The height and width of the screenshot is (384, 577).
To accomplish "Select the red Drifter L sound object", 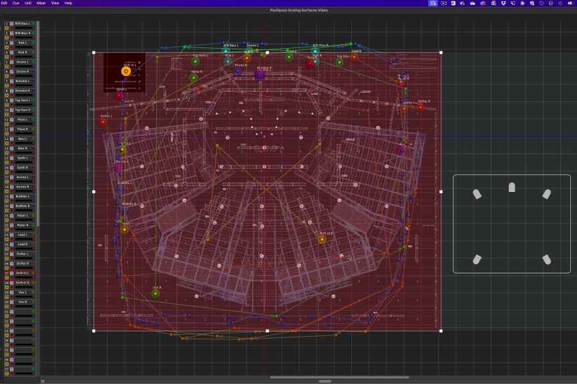I will coord(103,123).
